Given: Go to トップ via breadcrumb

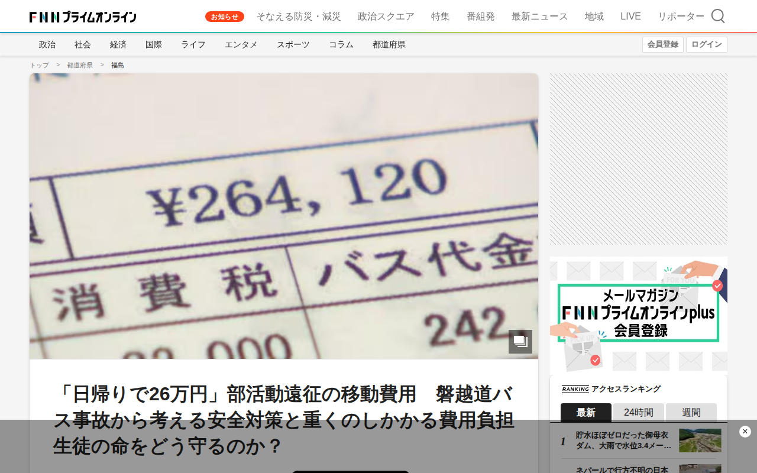Looking at the screenshot, I should 40,65.
